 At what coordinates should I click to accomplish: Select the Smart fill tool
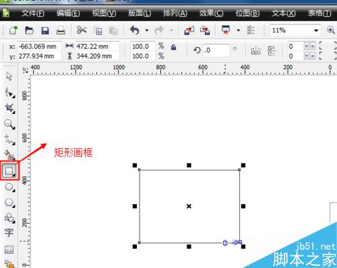click(9, 155)
